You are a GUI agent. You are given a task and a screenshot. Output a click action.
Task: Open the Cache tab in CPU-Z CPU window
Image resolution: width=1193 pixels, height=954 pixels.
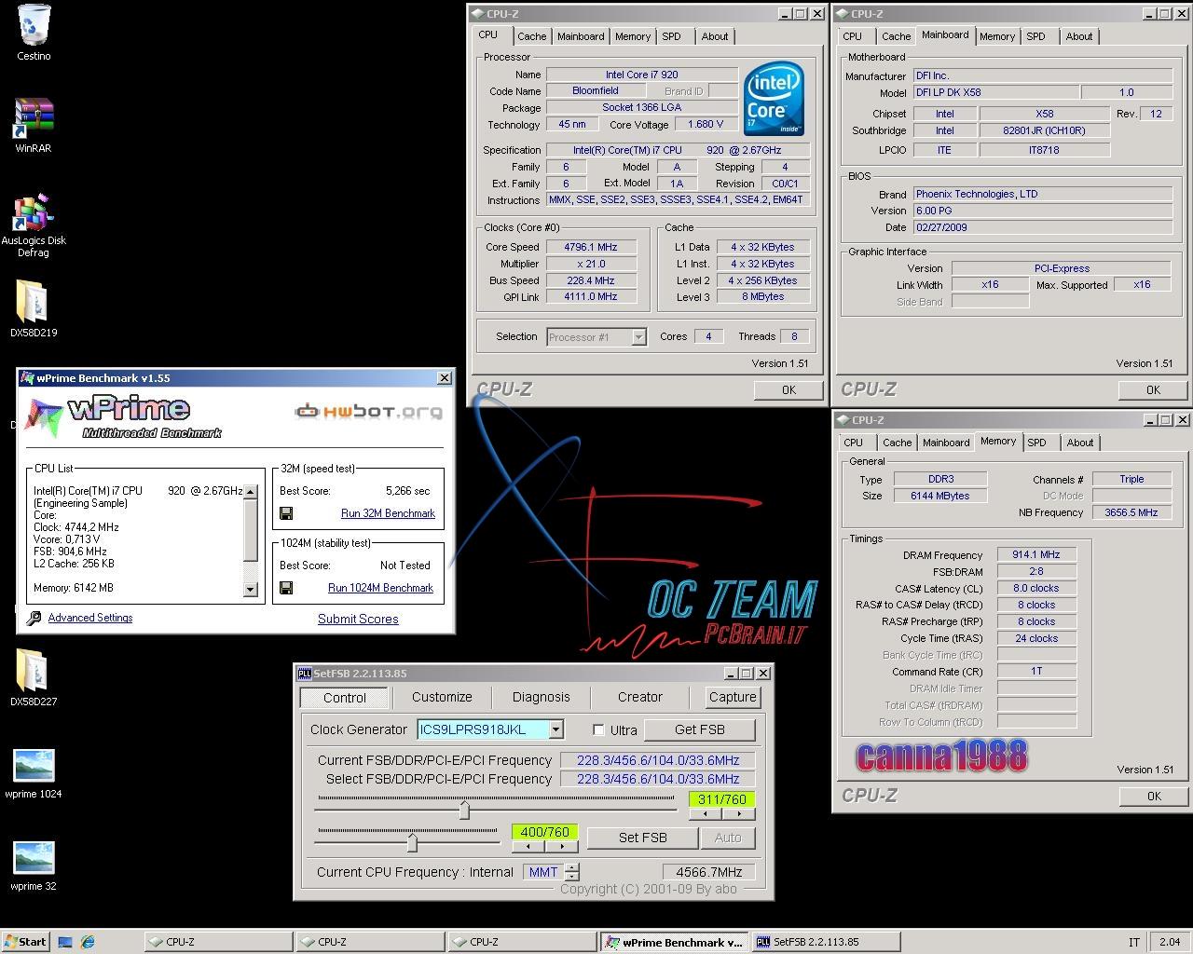click(x=532, y=36)
